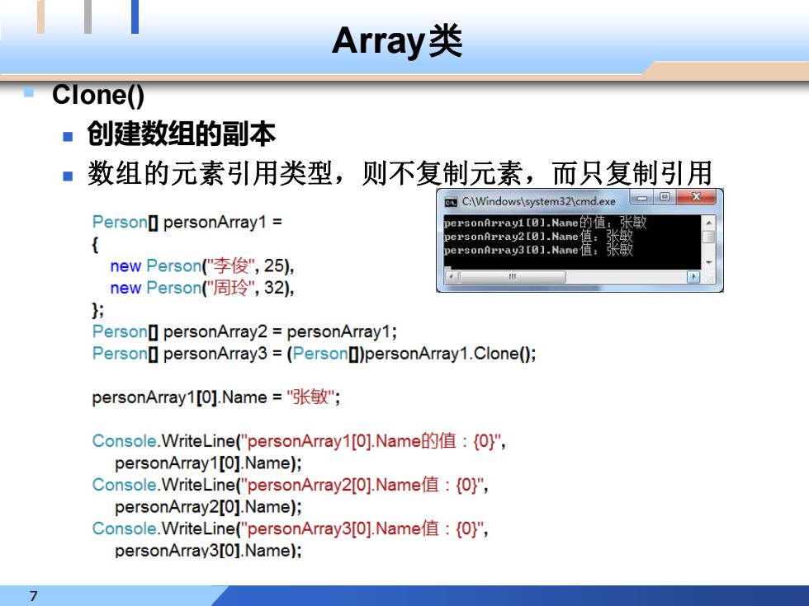Click the cmd window horizontal scroll right arrow
Screen dimensions: 809x606
click(x=693, y=277)
